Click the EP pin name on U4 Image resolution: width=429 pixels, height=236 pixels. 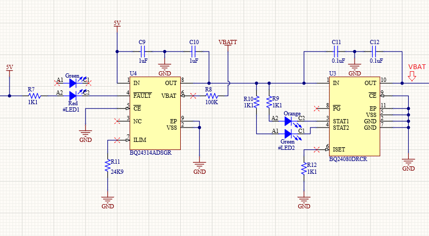[x=173, y=121]
